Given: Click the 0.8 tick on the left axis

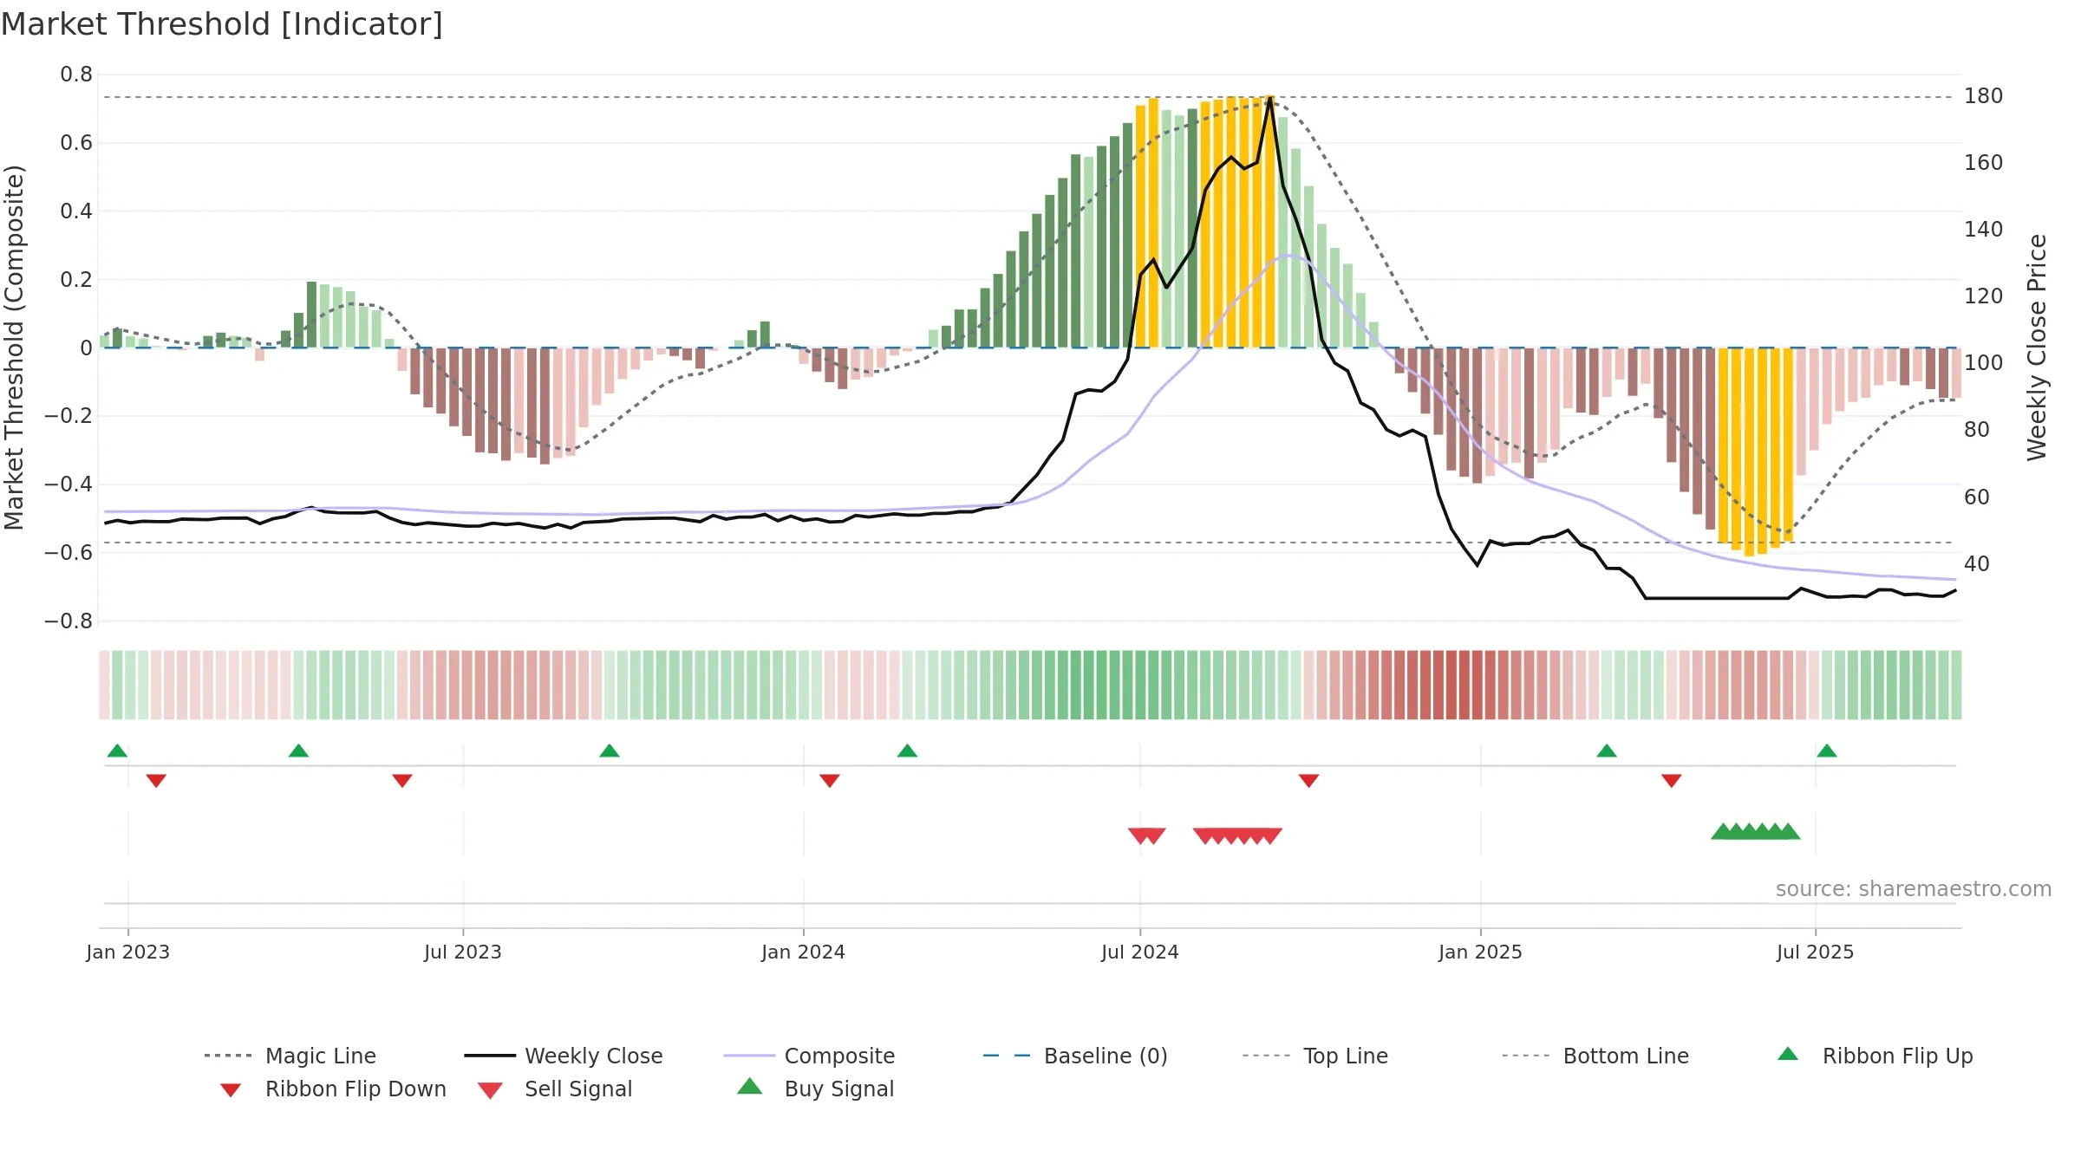Looking at the screenshot, I should pyautogui.click(x=76, y=75).
